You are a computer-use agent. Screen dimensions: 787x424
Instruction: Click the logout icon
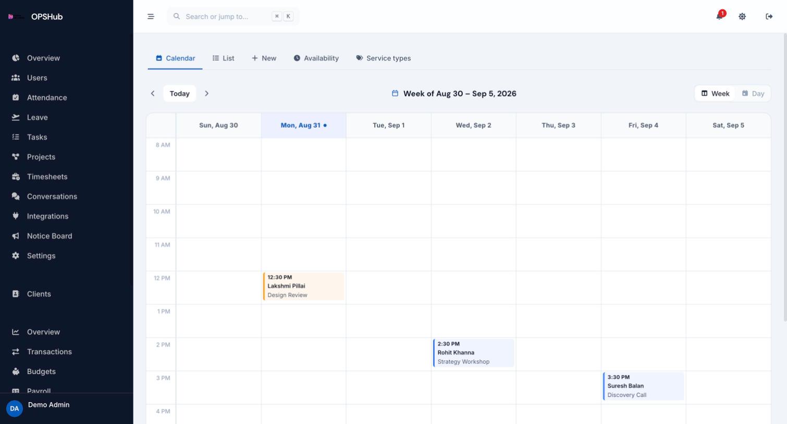tap(769, 17)
